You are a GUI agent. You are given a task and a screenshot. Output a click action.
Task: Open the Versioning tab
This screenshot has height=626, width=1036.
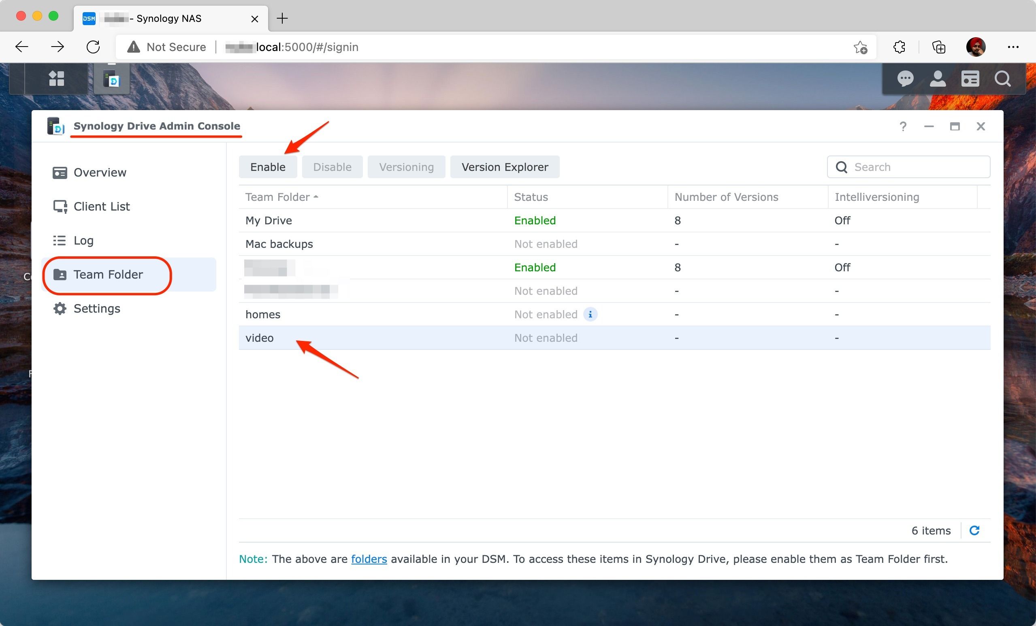pyautogui.click(x=406, y=166)
